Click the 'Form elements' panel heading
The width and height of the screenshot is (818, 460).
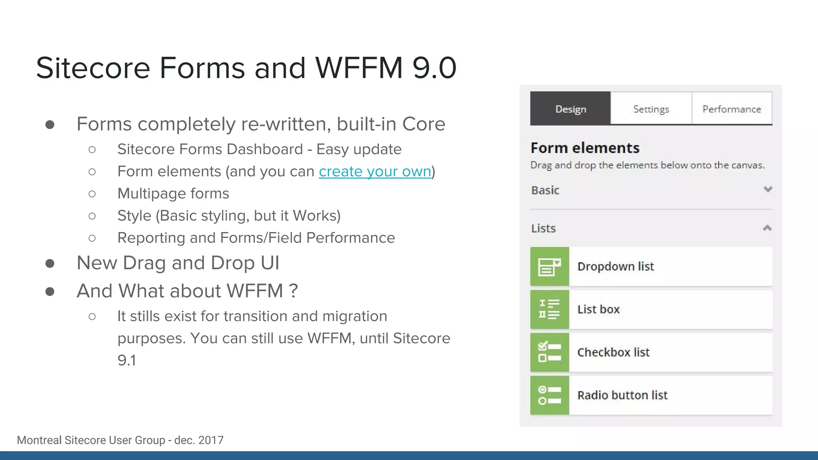(585, 148)
